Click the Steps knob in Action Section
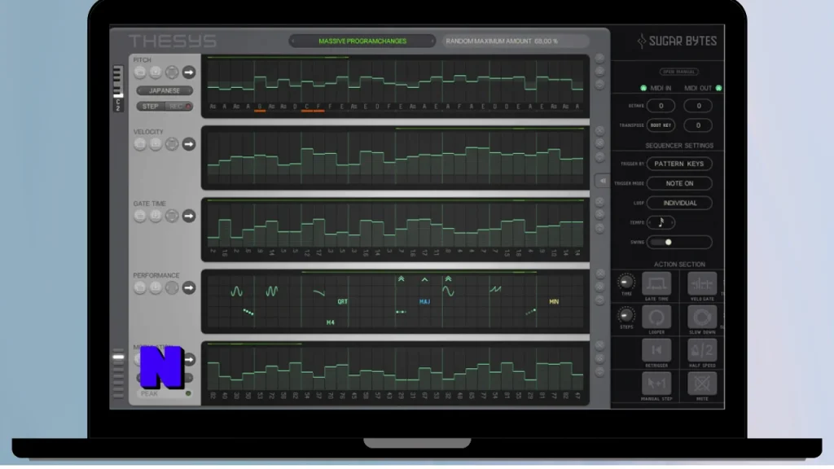 coord(626,315)
